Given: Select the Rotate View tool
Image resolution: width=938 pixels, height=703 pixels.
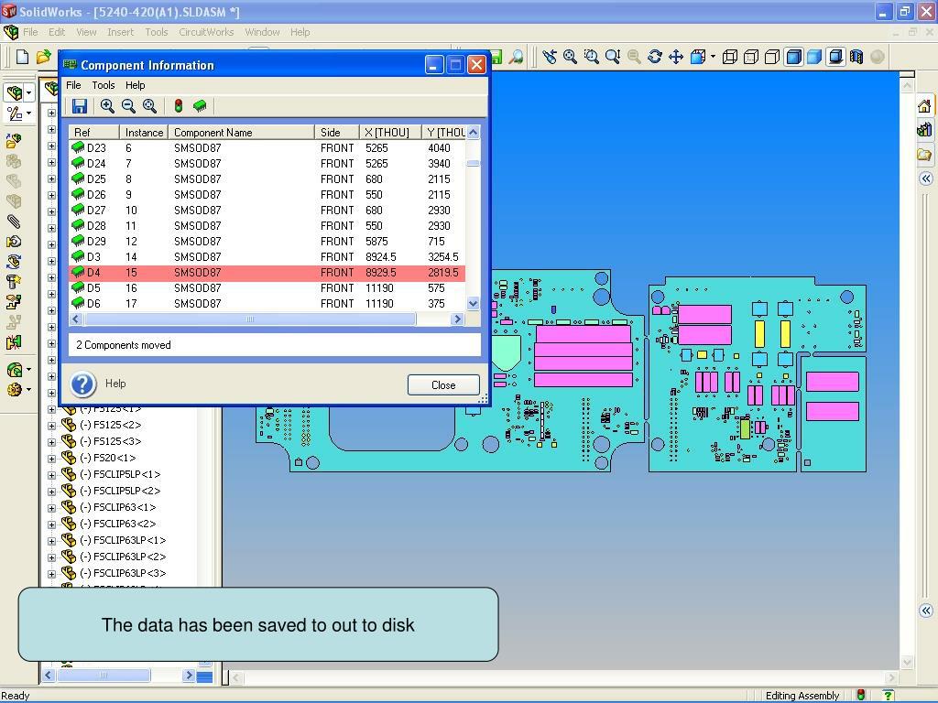Looking at the screenshot, I should 655,57.
